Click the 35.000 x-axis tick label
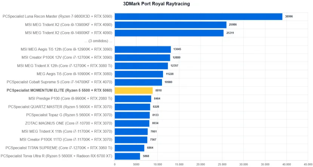The height and width of the screenshot is (167, 313). 265,164
